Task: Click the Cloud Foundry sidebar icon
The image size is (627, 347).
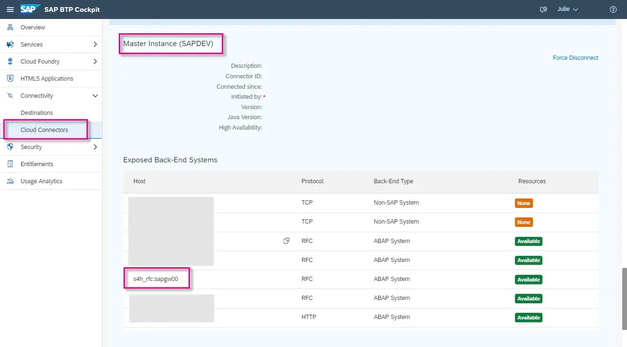Action: (10, 62)
